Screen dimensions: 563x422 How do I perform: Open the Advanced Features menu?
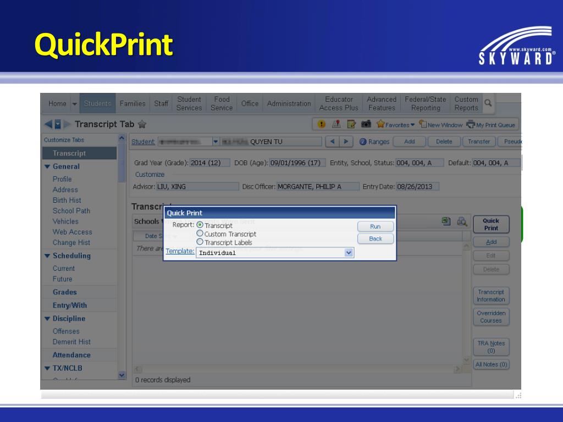(382, 103)
